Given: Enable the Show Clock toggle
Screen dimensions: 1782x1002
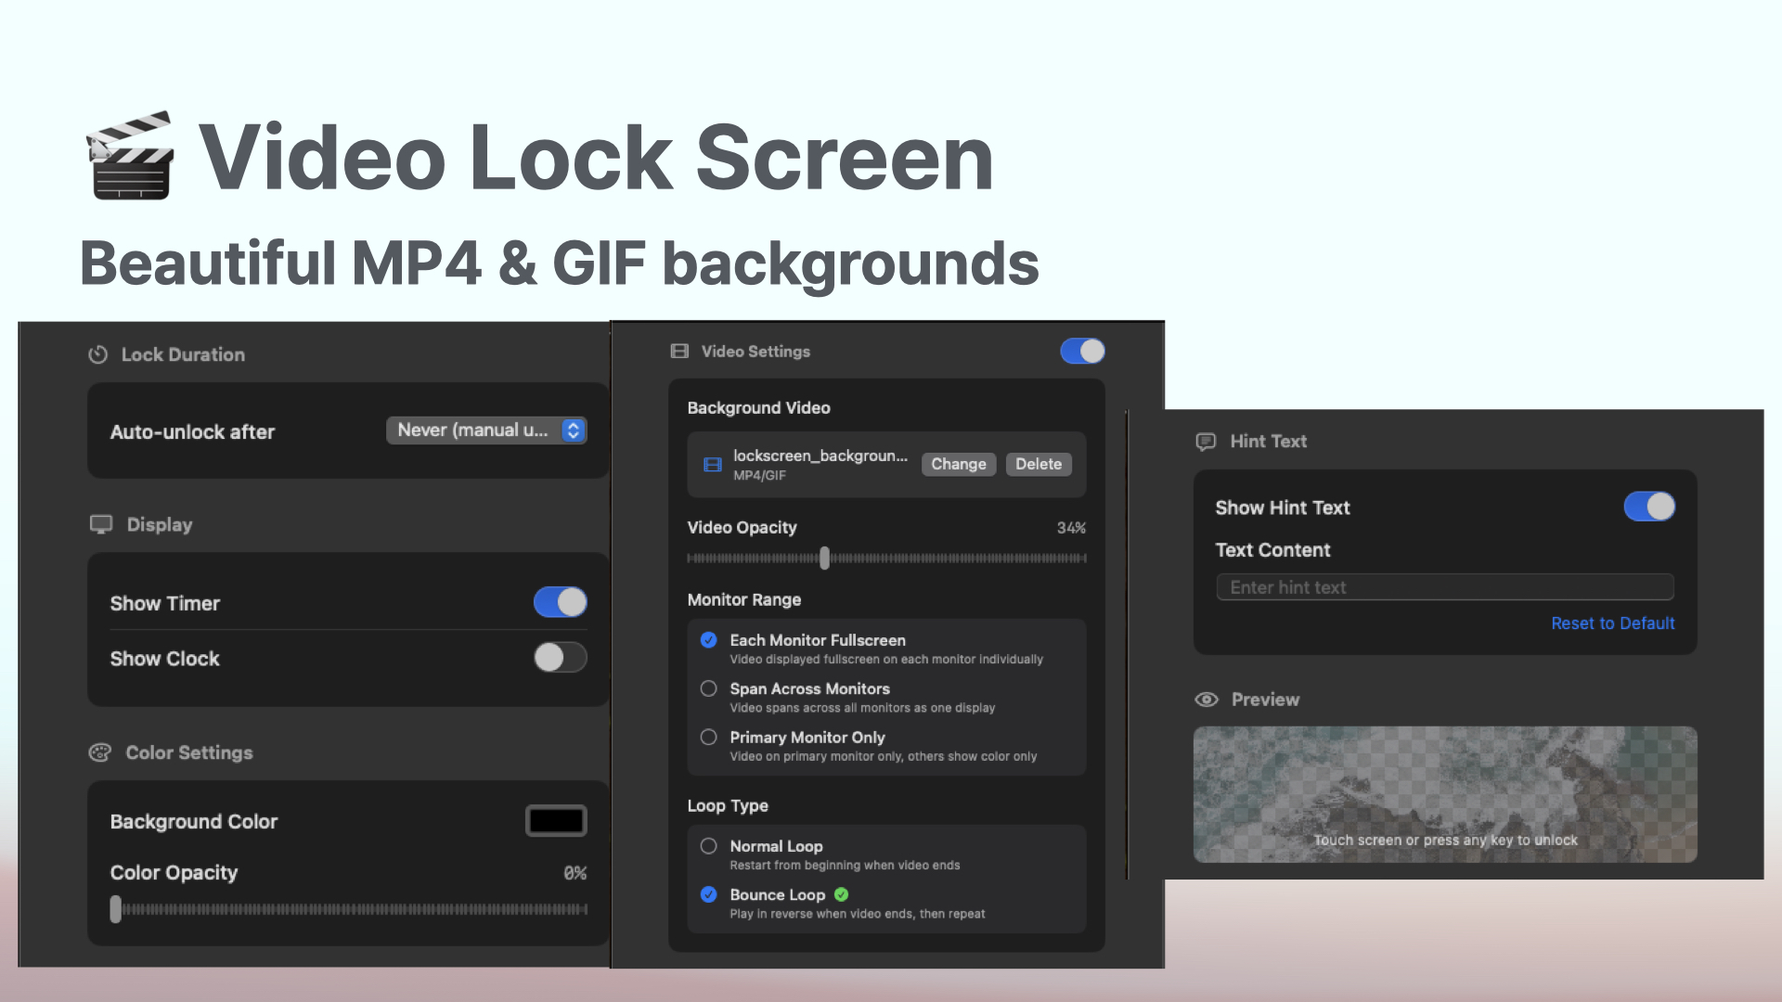Looking at the screenshot, I should (560, 658).
